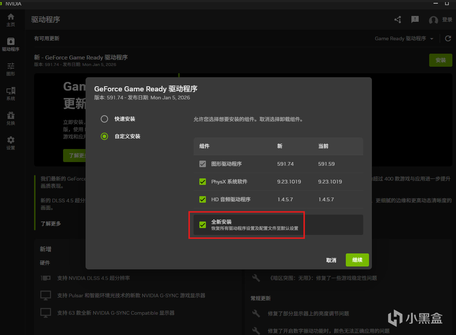This screenshot has width=456, height=335.
Task: Open the 兑换 redeem gift icon
Action: [x=11, y=118]
